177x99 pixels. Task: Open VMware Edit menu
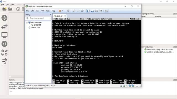click(x=32, y=11)
